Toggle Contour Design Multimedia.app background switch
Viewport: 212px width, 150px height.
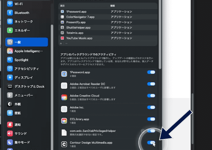[x=151, y=142]
